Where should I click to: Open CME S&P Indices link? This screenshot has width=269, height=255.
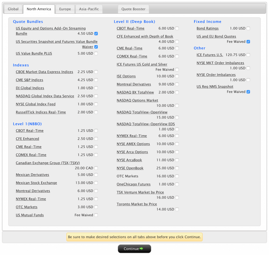tap(29, 80)
